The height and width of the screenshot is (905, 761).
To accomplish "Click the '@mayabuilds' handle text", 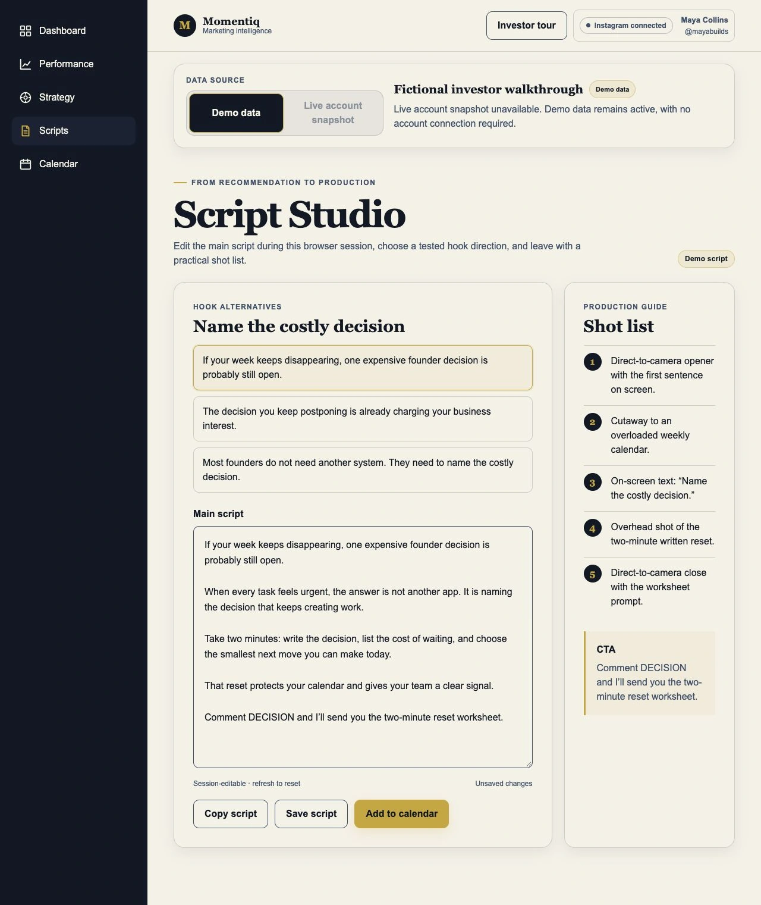I will [706, 32].
